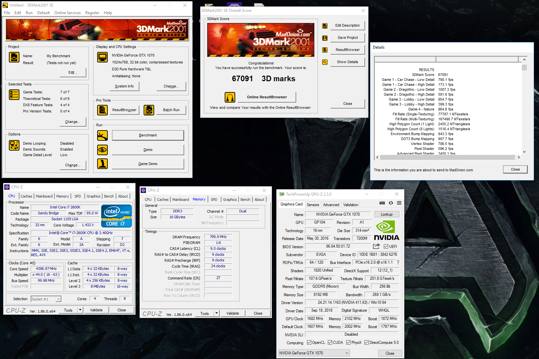
Task: Click the Selected Tests checklist icon
Action: click(14, 95)
